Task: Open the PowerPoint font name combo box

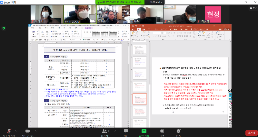Action: tap(158, 33)
